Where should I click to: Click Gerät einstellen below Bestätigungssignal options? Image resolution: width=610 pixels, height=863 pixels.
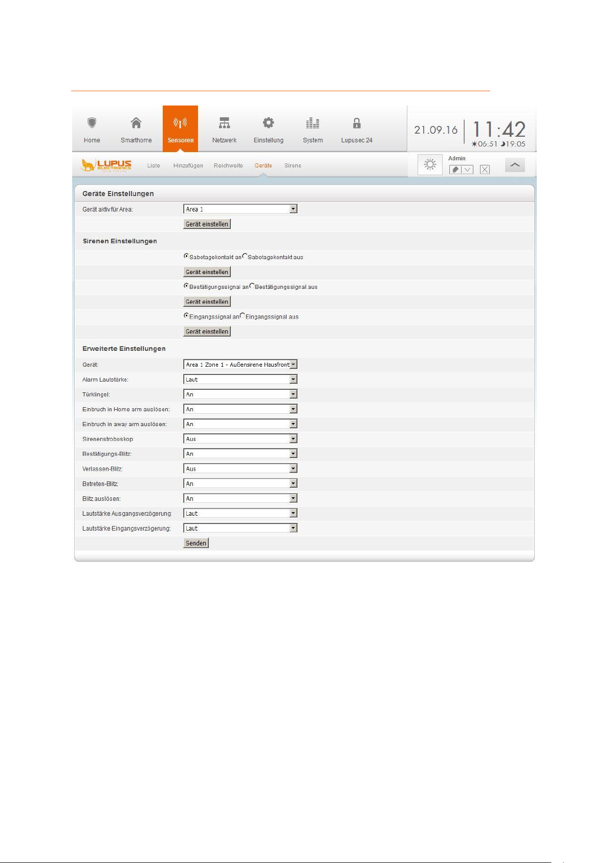point(207,302)
